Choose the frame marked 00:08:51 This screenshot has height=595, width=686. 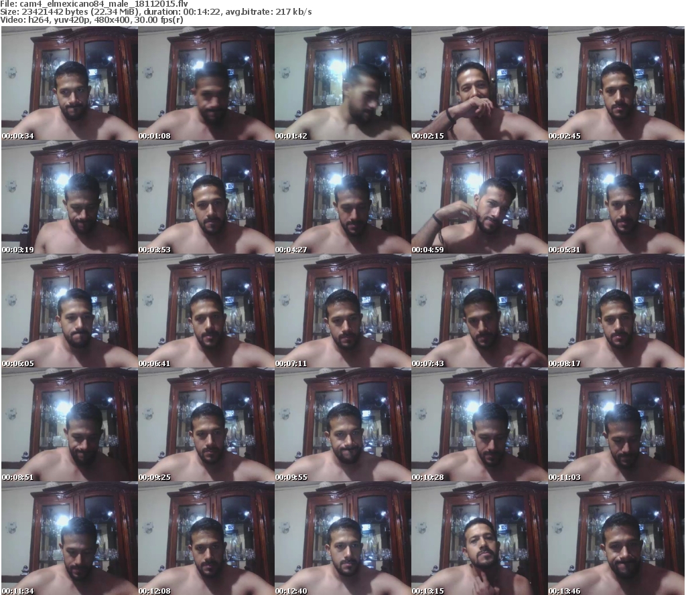70,424
